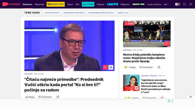Screen dimensions: 195x109
Task: Play video on Mina Kostić thumbnail
Action: pyautogui.click(x=132, y=88)
